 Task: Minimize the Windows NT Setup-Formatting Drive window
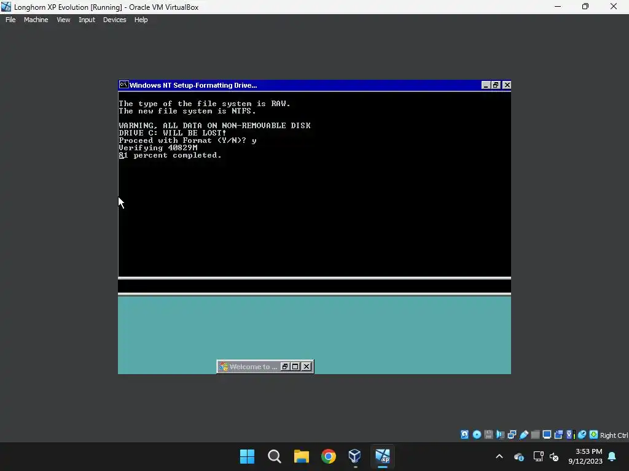(x=486, y=85)
